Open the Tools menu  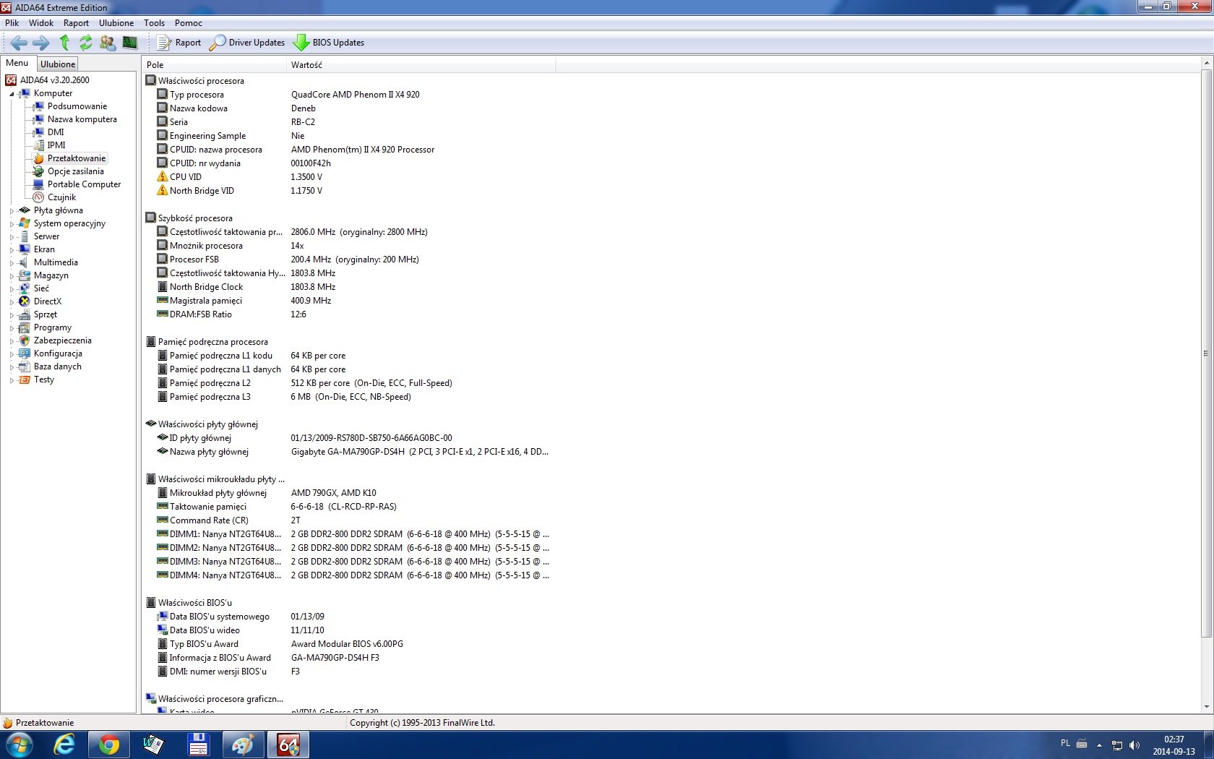point(154,23)
